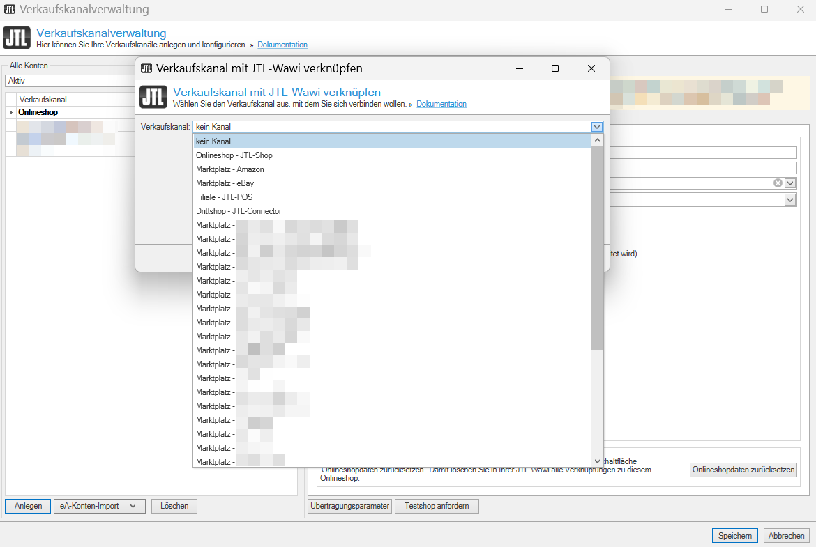Pick 'Marktplatz - eBay' from the dropdown list
Image resolution: width=816 pixels, height=547 pixels.
pos(225,183)
